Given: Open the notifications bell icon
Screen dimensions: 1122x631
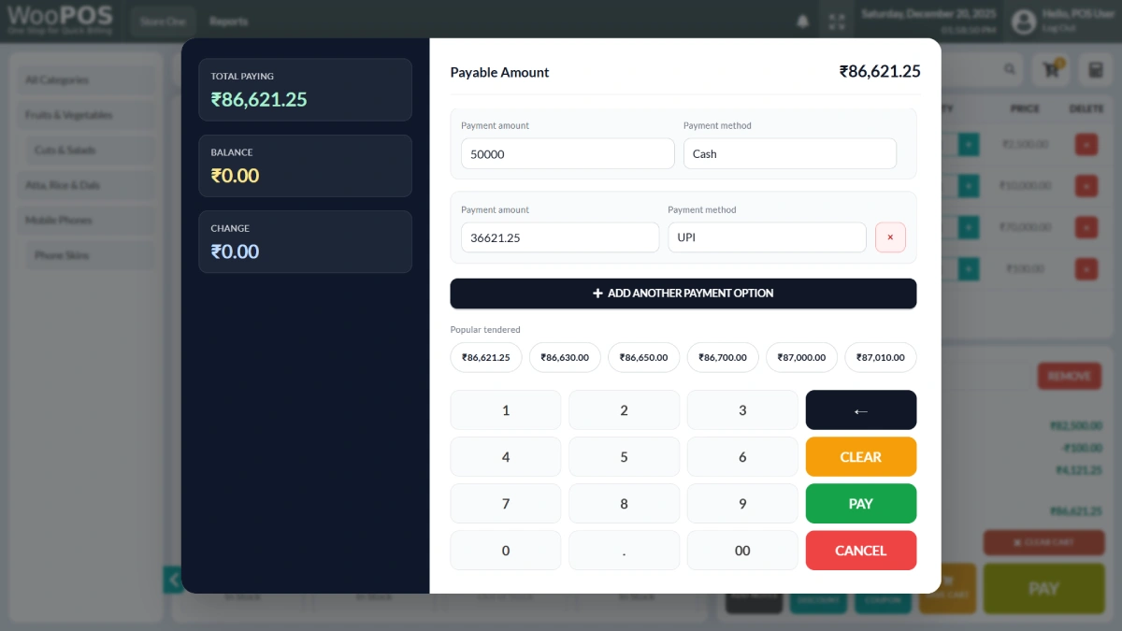Looking at the screenshot, I should 802,21.
